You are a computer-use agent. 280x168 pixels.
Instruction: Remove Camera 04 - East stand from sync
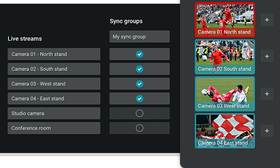click(x=139, y=99)
